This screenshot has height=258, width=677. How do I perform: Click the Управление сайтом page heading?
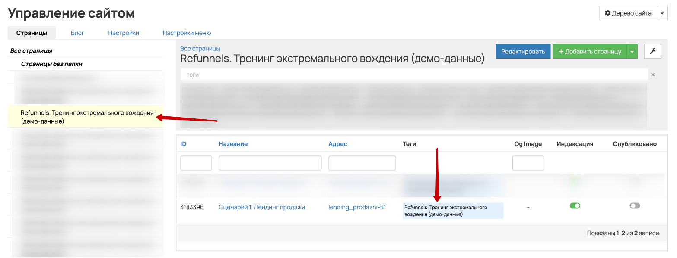click(x=71, y=13)
